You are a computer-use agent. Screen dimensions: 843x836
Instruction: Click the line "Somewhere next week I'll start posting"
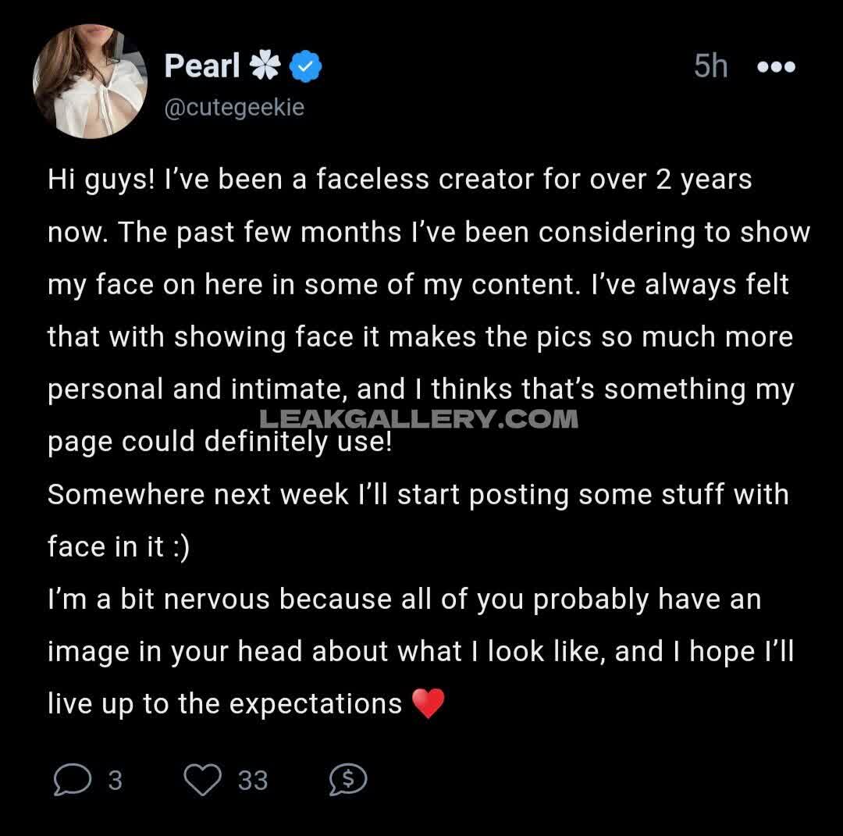tap(418, 494)
